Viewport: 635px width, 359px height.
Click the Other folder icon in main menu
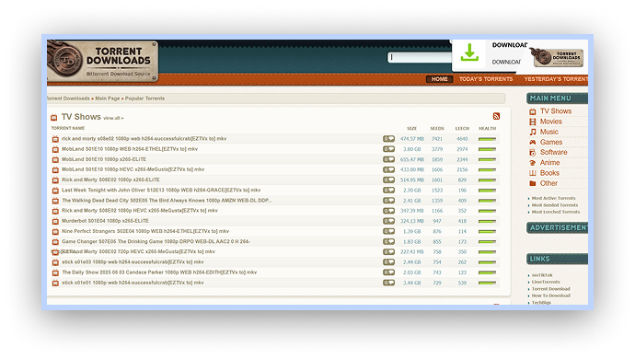coord(533,183)
